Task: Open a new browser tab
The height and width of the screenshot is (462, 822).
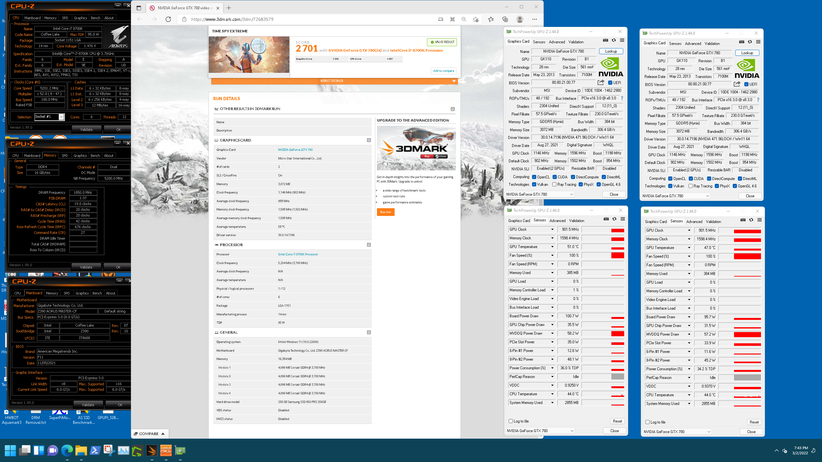Action: click(x=229, y=8)
